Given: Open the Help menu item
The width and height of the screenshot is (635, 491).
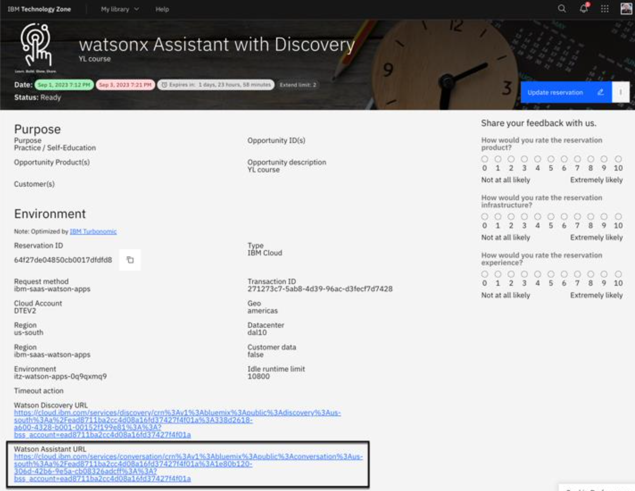Looking at the screenshot, I should pos(162,9).
